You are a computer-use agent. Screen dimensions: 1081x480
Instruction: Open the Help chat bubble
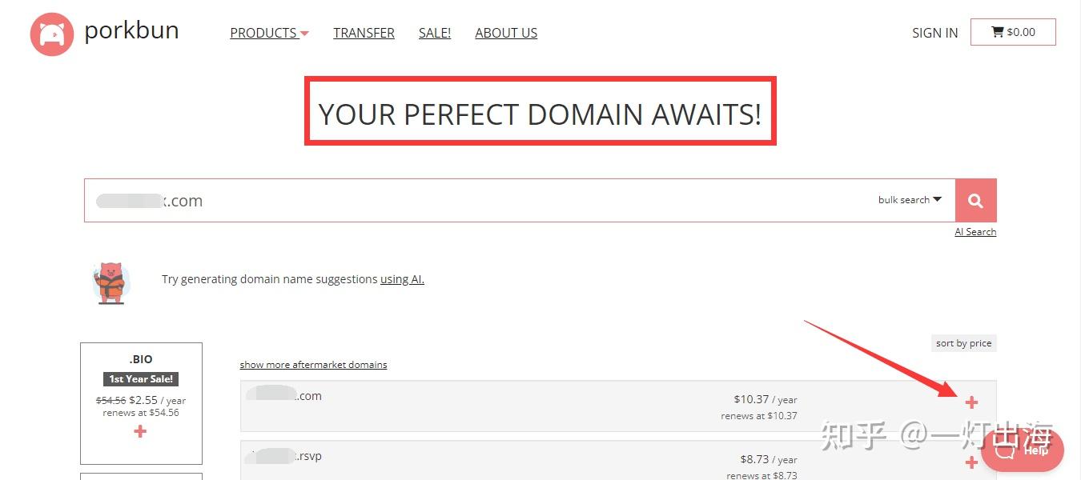[x=1023, y=450]
